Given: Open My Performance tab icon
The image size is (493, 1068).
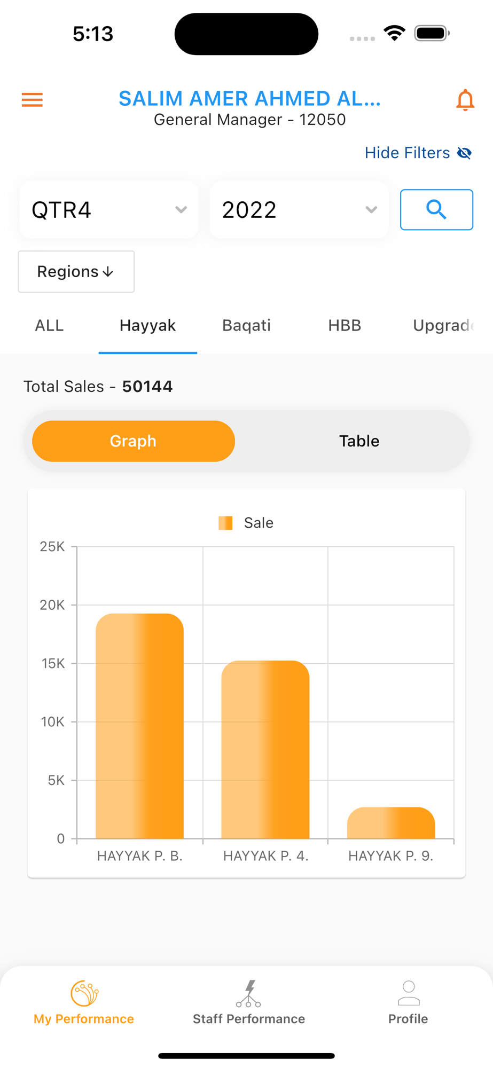Looking at the screenshot, I should point(84,993).
